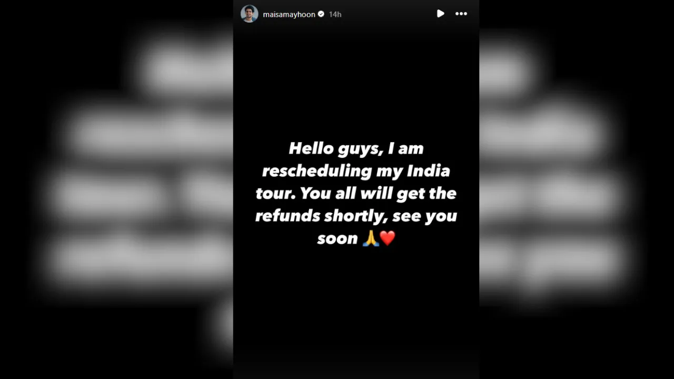The height and width of the screenshot is (379, 674).
Task: Click the folded hands emoji
Action: coord(371,238)
